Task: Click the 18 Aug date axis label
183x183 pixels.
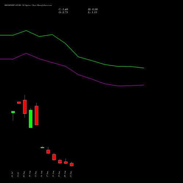Action: pos(53,174)
